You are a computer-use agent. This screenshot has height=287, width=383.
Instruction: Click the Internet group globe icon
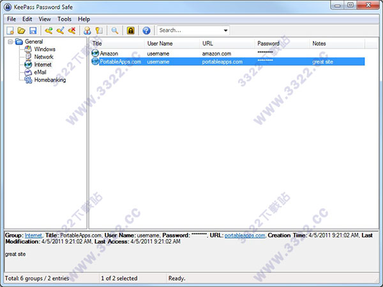pos(28,64)
